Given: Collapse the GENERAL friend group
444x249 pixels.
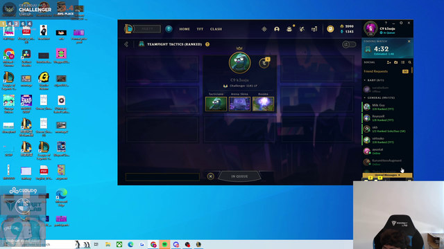Looking at the screenshot, I should coord(365,98).
